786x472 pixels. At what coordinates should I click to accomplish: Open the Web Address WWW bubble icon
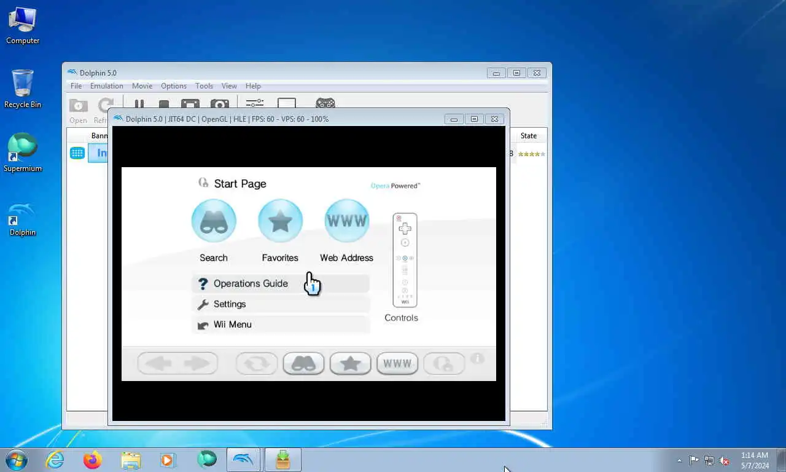pos(346,221)
